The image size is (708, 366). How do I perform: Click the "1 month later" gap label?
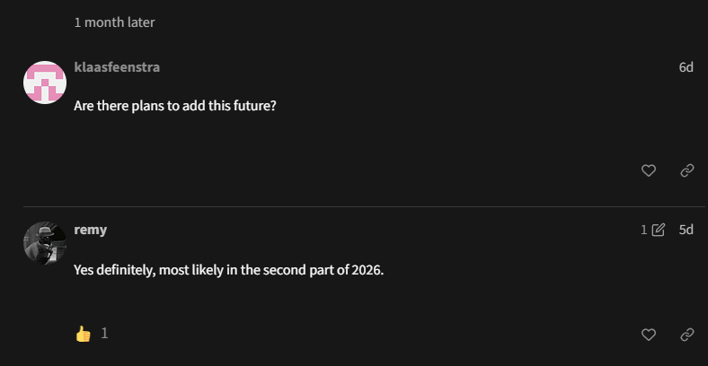click(x=114, y=22)
